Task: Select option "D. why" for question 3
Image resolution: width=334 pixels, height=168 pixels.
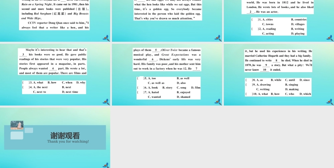Action: coord(81,82)
